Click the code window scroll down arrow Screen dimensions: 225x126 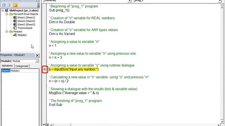coord(222,121)
